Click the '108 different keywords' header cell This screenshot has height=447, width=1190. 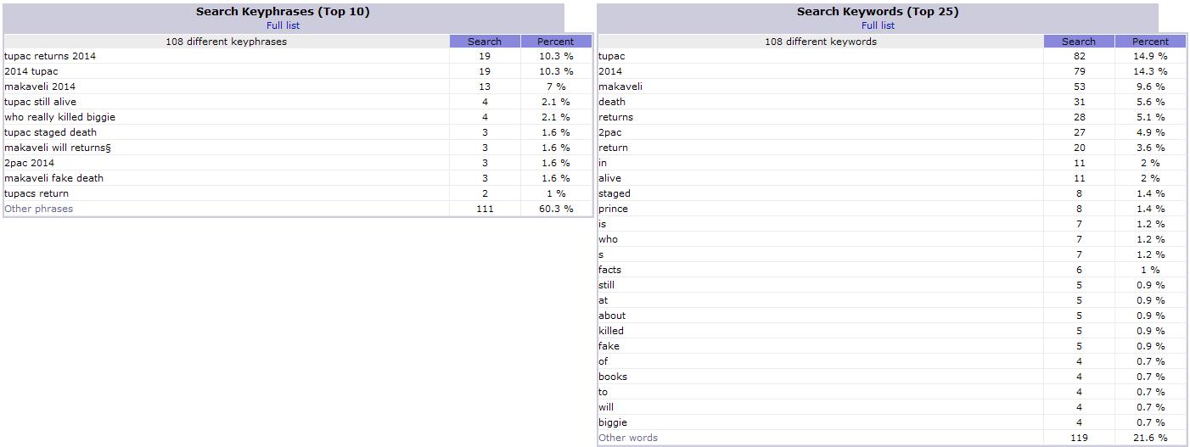(x=820, y=42)
